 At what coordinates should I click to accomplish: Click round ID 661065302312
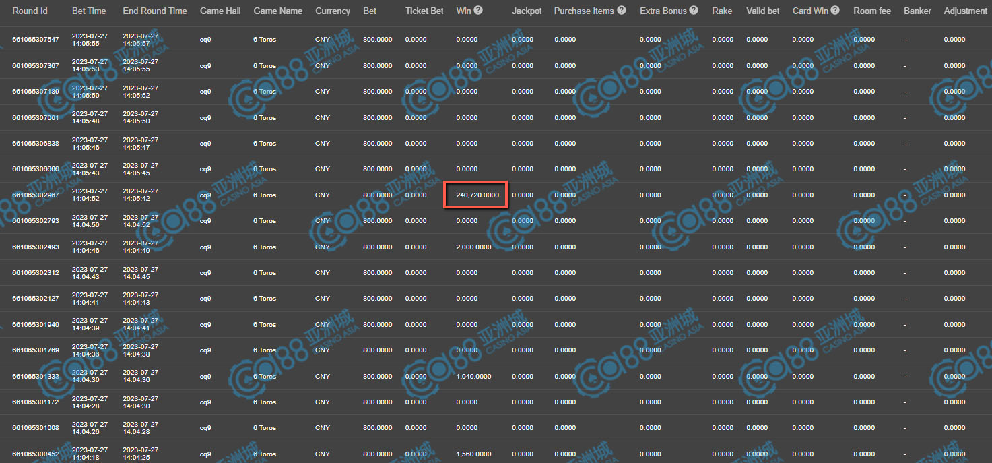click(36, 273)
